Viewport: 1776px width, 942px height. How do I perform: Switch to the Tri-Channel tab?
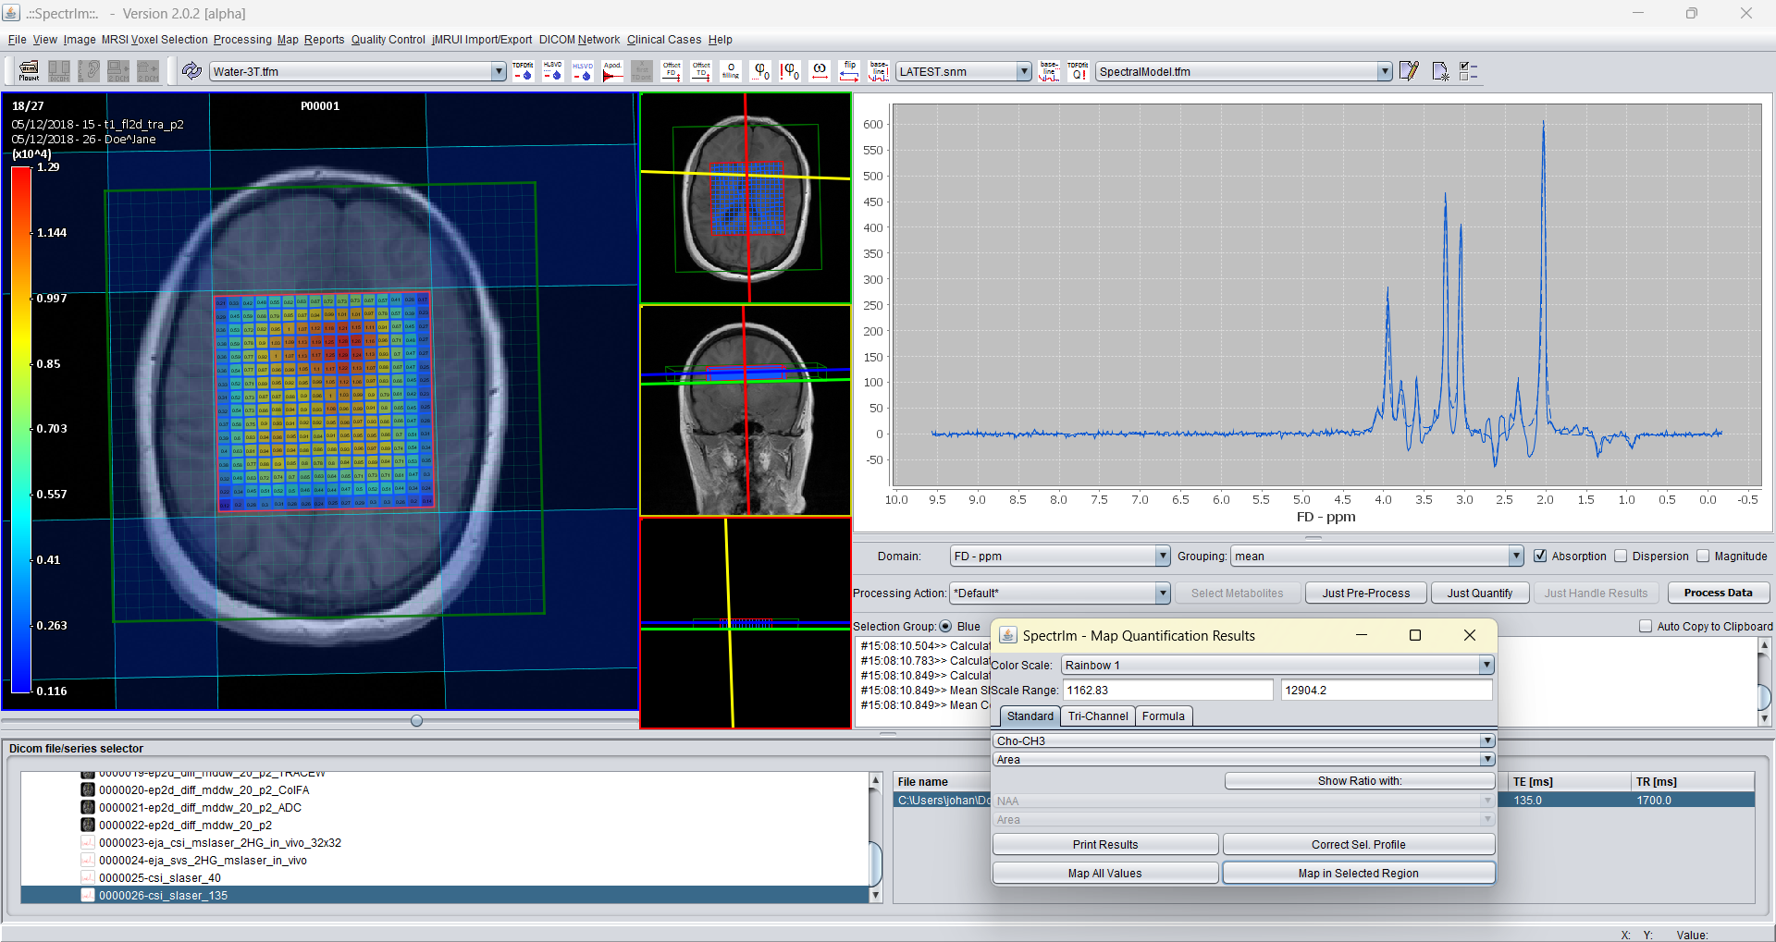point(1098,716)
